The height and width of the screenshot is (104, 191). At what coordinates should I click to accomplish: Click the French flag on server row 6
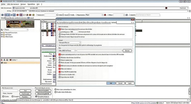[52, 35]
